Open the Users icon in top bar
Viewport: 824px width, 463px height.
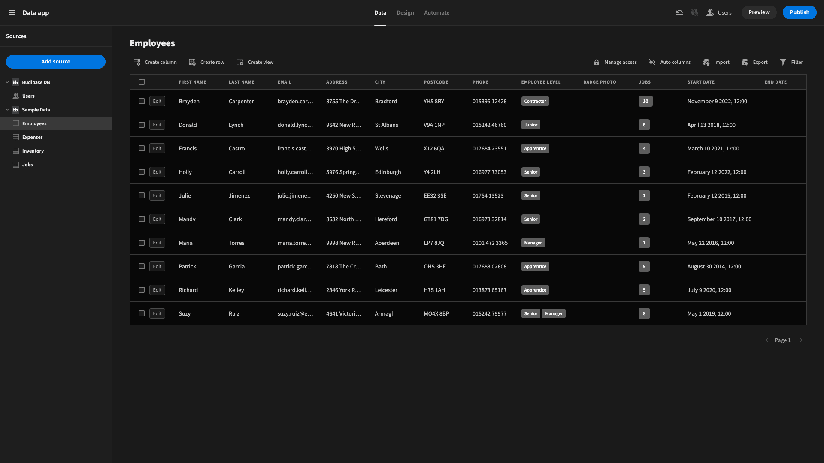click(x=710, y=13)
